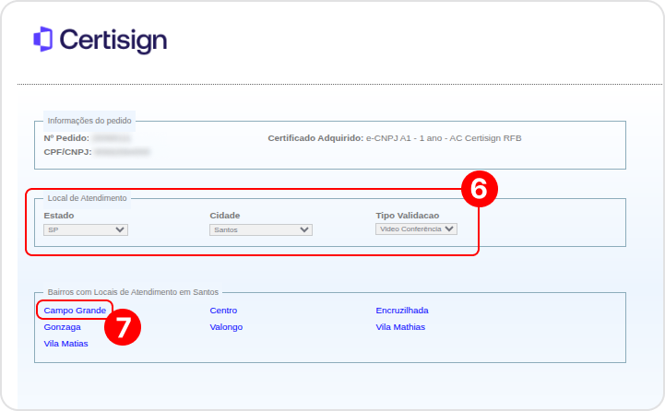The height and width of the screenshot is (411, 665).
Task: Click 'Bairros com Locais de Atendimento em Santos' heading
Action: (x=133, y=292)
